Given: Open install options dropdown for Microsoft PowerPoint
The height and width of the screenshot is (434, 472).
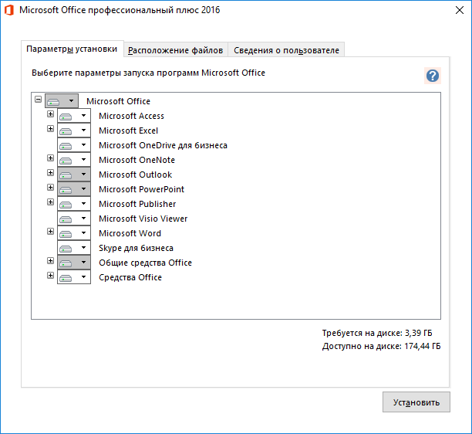Looking at the screenshot, I should (83, 189).
